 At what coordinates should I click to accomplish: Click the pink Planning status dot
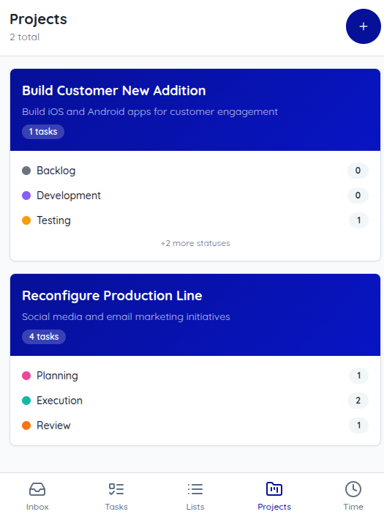point(26,376)
